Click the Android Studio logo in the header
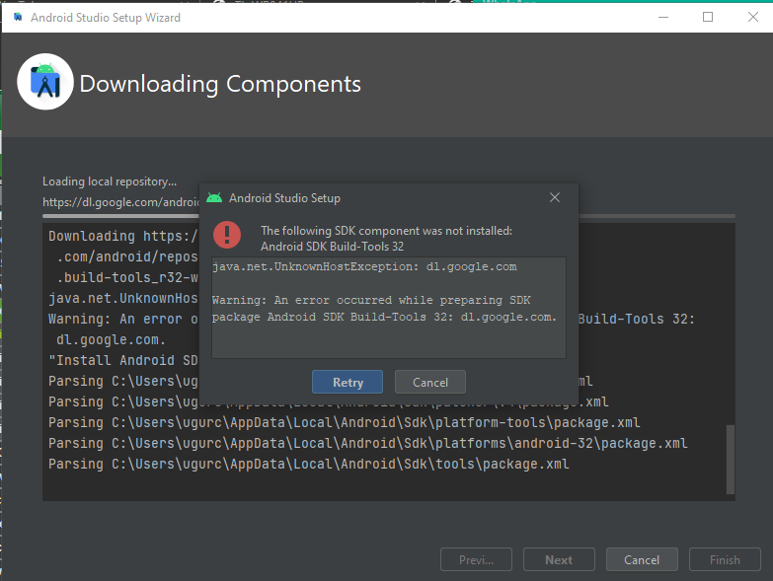Viewport: 773px width, 581px height. pyautogui.click(x=45, y=82)
